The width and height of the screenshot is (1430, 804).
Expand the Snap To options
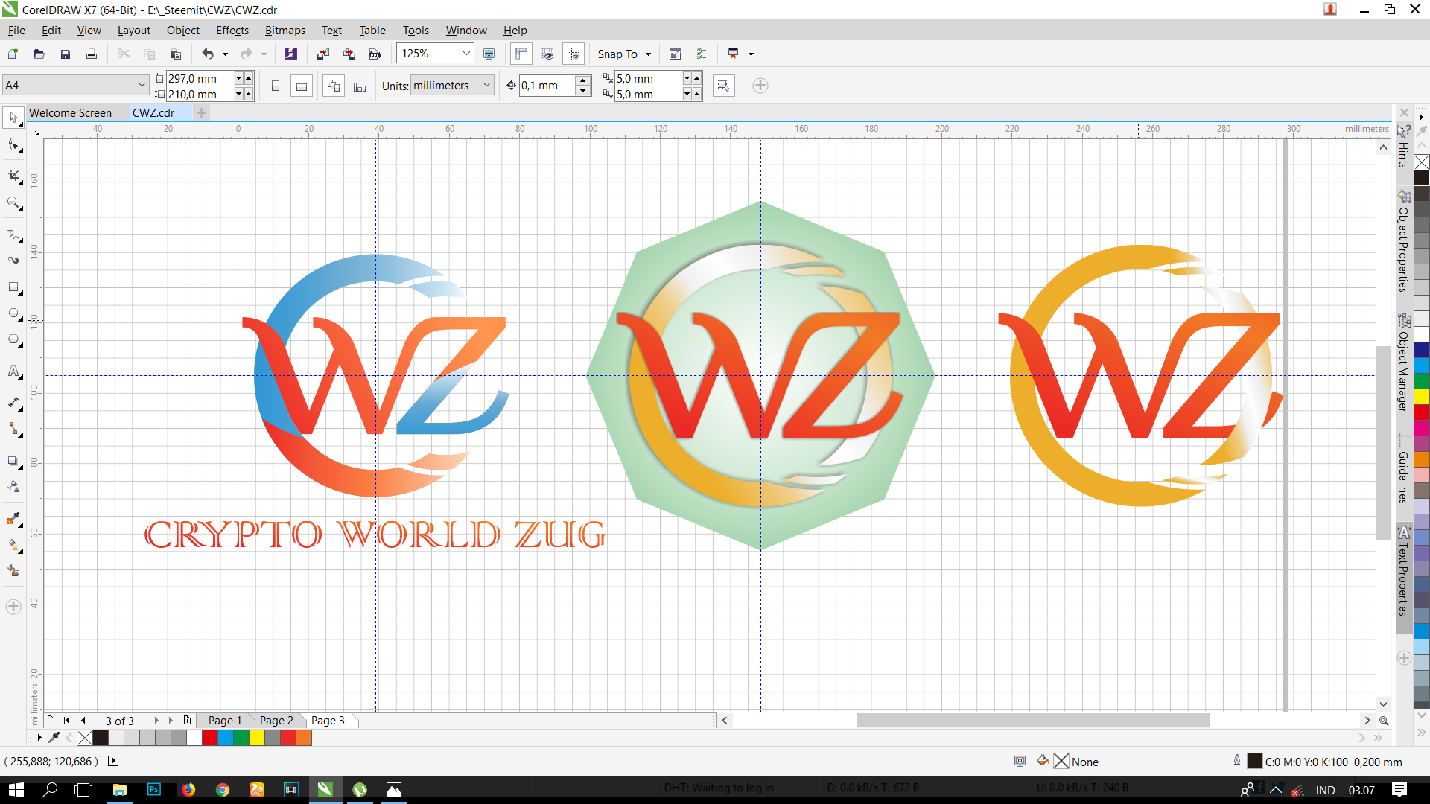646,54
